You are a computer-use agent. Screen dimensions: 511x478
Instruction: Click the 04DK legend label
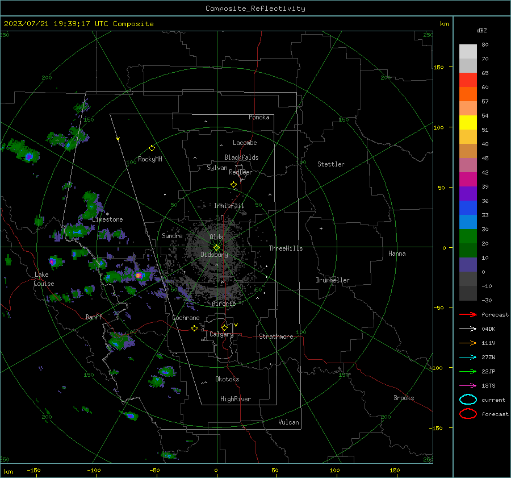click(488, 329)
